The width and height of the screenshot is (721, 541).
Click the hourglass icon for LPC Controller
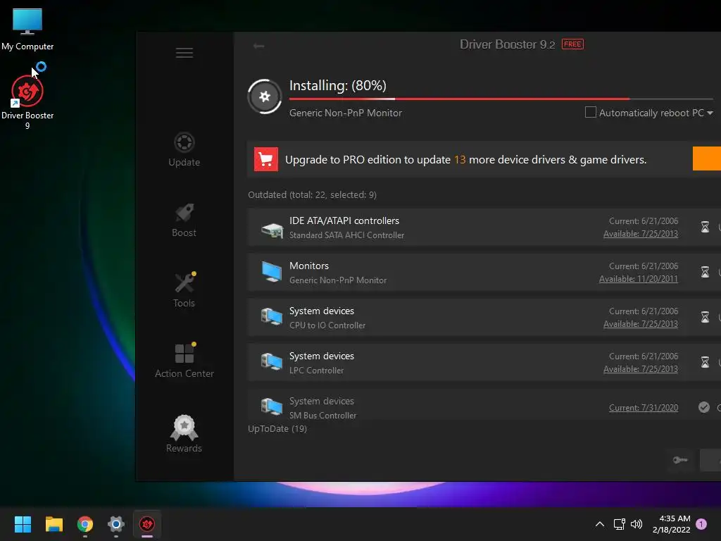(x=705, y=362)
